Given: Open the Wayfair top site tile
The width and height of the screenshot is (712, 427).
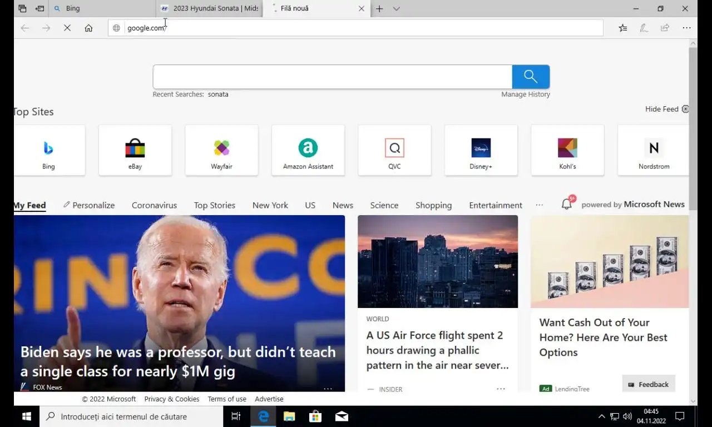Looking at the screenshot, I should (221, 150).
